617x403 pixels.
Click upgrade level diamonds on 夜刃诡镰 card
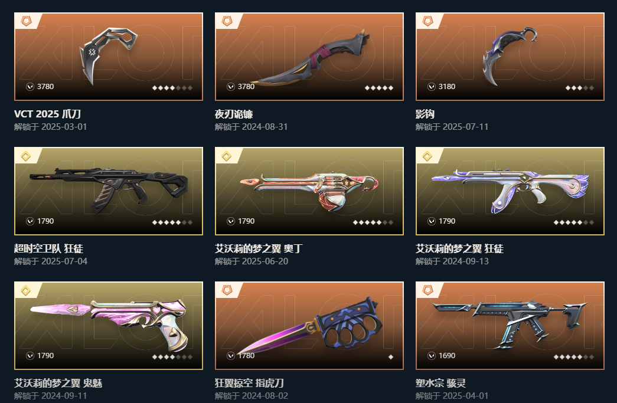point(379,88)
